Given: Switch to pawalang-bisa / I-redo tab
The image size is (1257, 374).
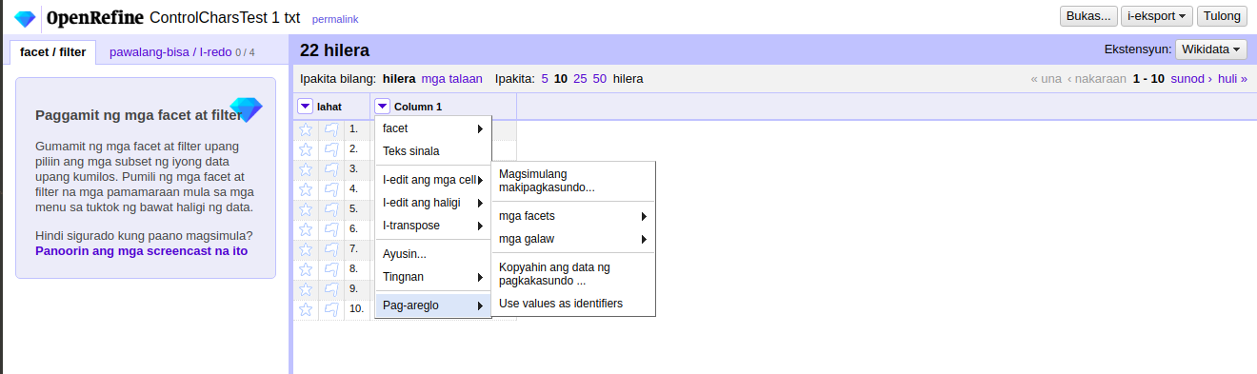Looking at the screenshot, I should pos(182,52).
